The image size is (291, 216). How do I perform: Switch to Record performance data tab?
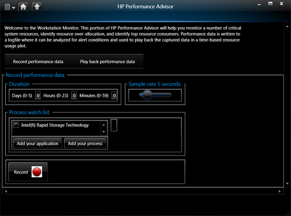coord(38,62)
